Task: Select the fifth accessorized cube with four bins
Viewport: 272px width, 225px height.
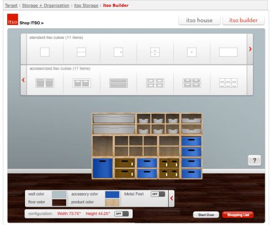Action: click(x=192, y=83)
